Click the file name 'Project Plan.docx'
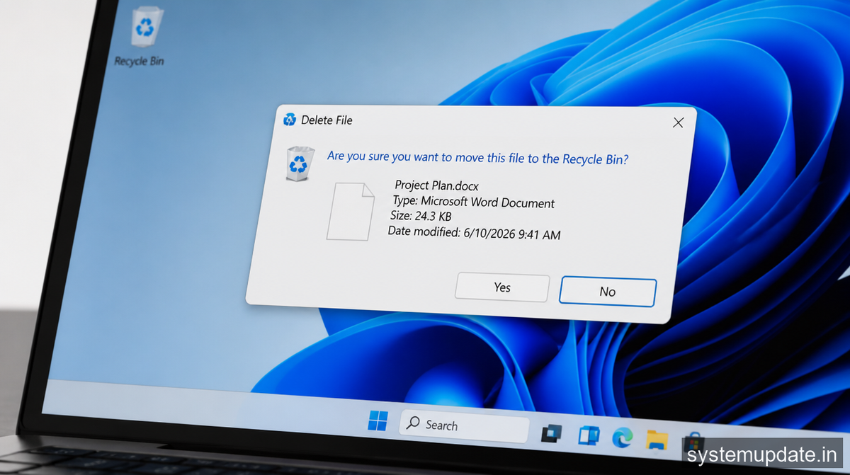 [437, 186]
